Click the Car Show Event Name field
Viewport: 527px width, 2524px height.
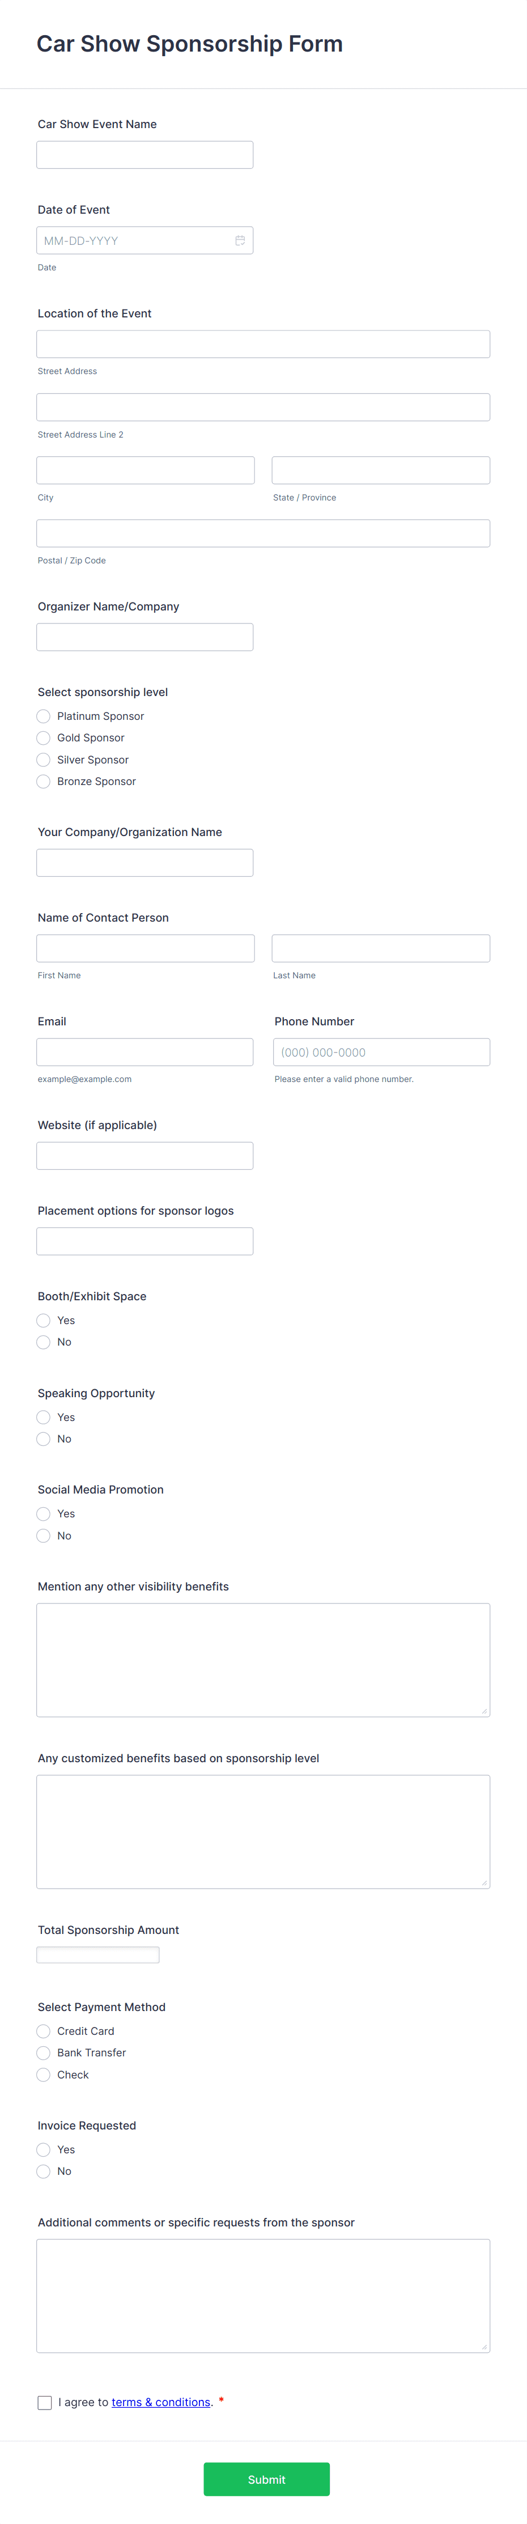[x=145, y=155]
